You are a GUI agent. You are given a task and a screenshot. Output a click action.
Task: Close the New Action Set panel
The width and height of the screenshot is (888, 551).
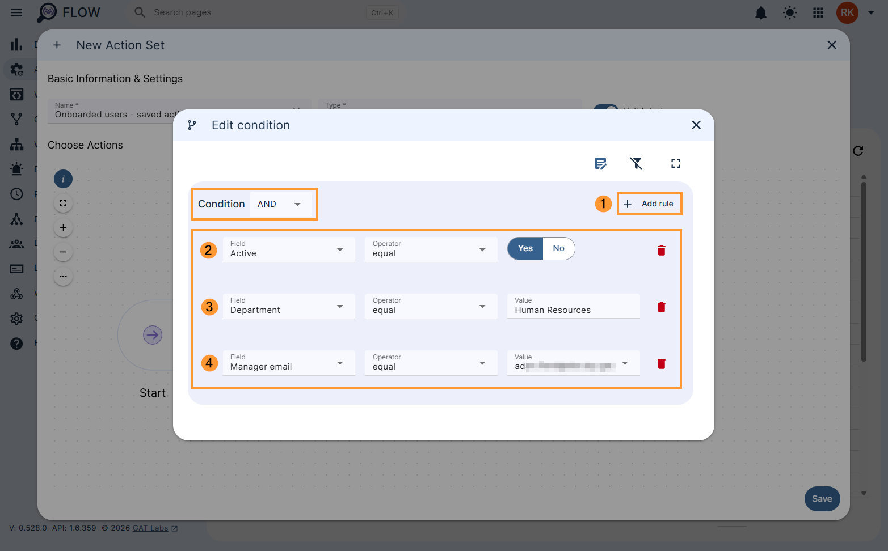coord(832,45)
